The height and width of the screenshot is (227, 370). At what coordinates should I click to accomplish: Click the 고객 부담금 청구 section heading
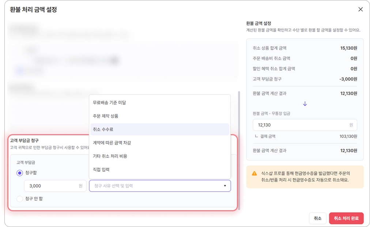click(x=24, y=141)
